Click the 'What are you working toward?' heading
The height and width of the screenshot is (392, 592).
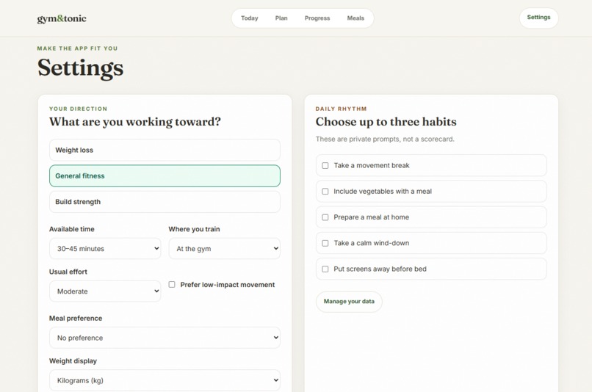pos(135,122)
